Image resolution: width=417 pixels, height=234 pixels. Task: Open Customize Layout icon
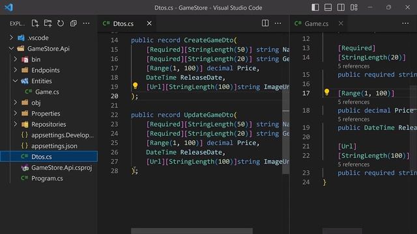354,7
